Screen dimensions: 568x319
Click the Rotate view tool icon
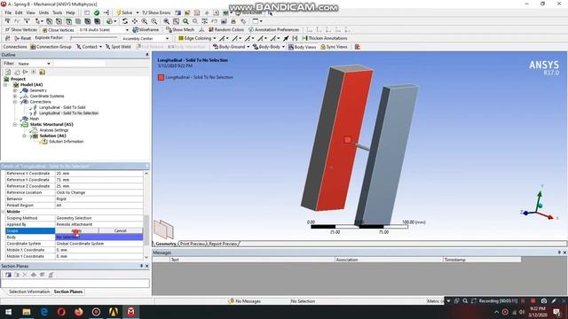[x=125, y=21]
